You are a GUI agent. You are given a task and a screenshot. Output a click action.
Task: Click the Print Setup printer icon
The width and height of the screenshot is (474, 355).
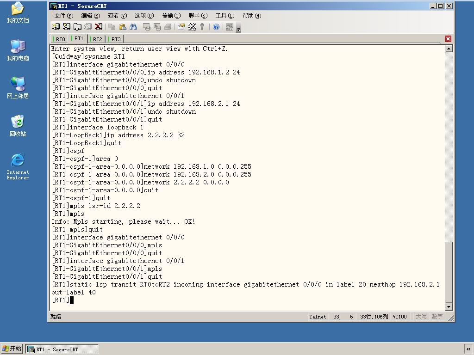(168, 27)
